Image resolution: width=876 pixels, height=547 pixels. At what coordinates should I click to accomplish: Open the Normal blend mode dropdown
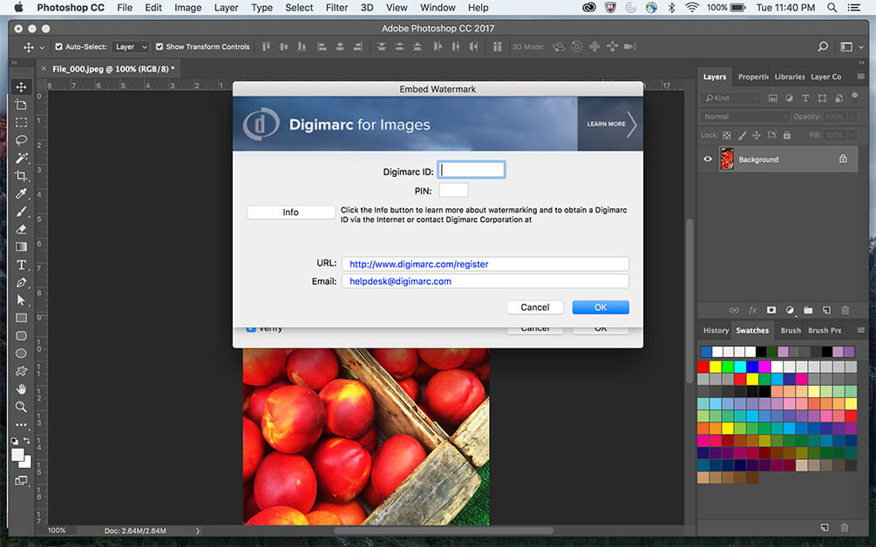click(744, 117)
